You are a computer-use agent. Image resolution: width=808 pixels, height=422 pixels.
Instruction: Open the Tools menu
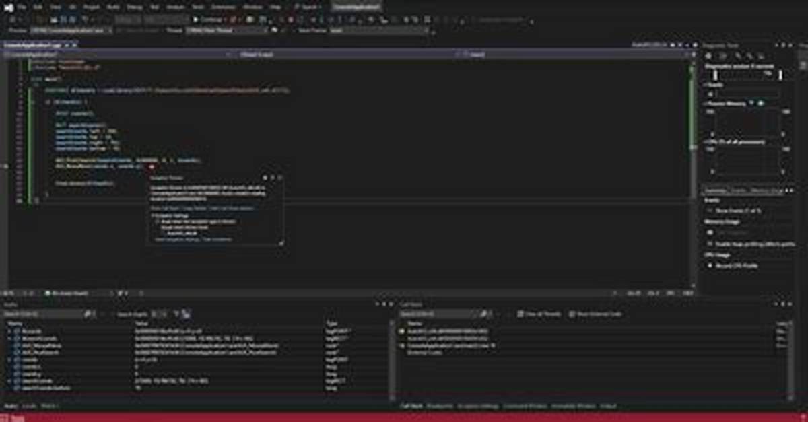click(197, 7)
